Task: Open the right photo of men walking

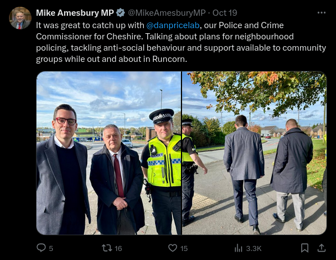Action: click(255, 153)
